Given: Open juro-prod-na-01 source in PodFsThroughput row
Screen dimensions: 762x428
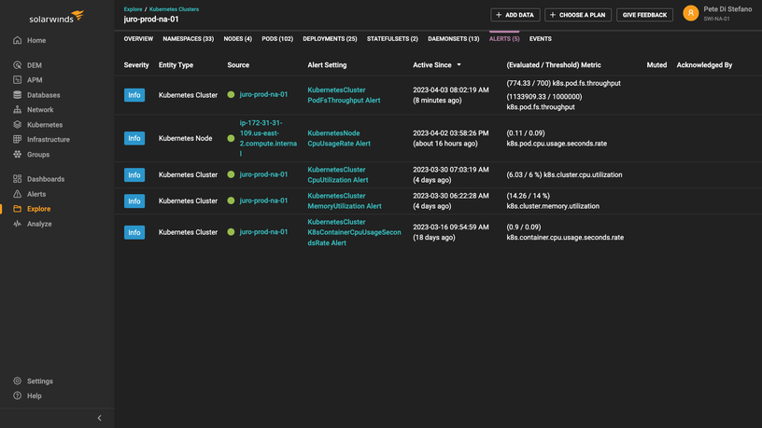Looking at the screenshot, I should coord(263,94).
